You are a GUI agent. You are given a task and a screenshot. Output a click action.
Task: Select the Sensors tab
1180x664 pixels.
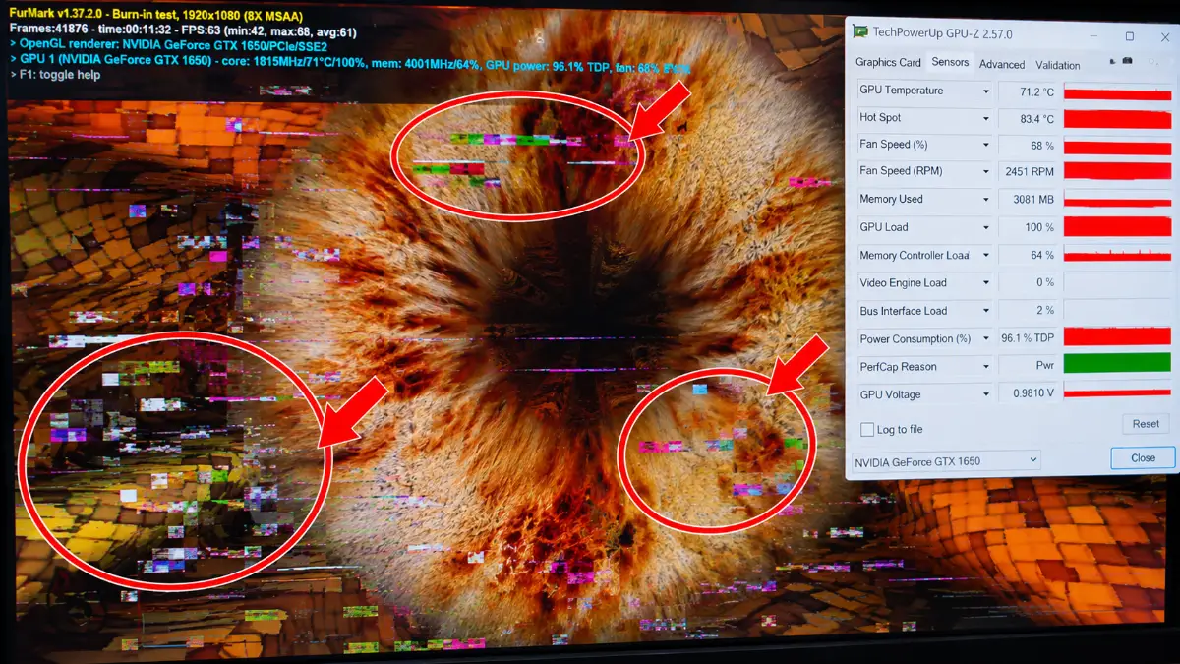950,62
